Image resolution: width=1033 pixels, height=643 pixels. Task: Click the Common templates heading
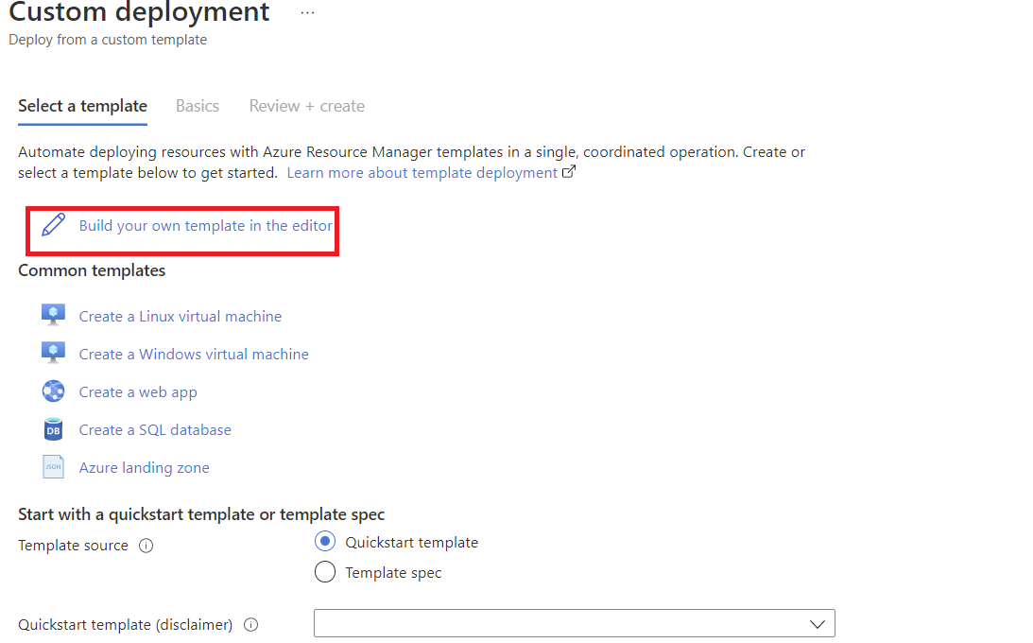pos(92,270)
